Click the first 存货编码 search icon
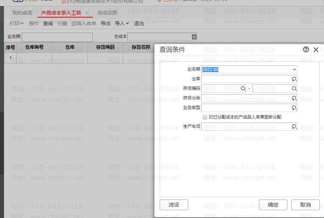Viewport: 324px width, 218px height. click(243, 89)
